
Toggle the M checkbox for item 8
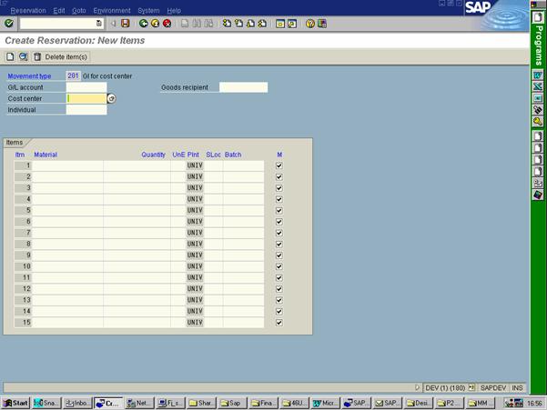pos(279,244)
